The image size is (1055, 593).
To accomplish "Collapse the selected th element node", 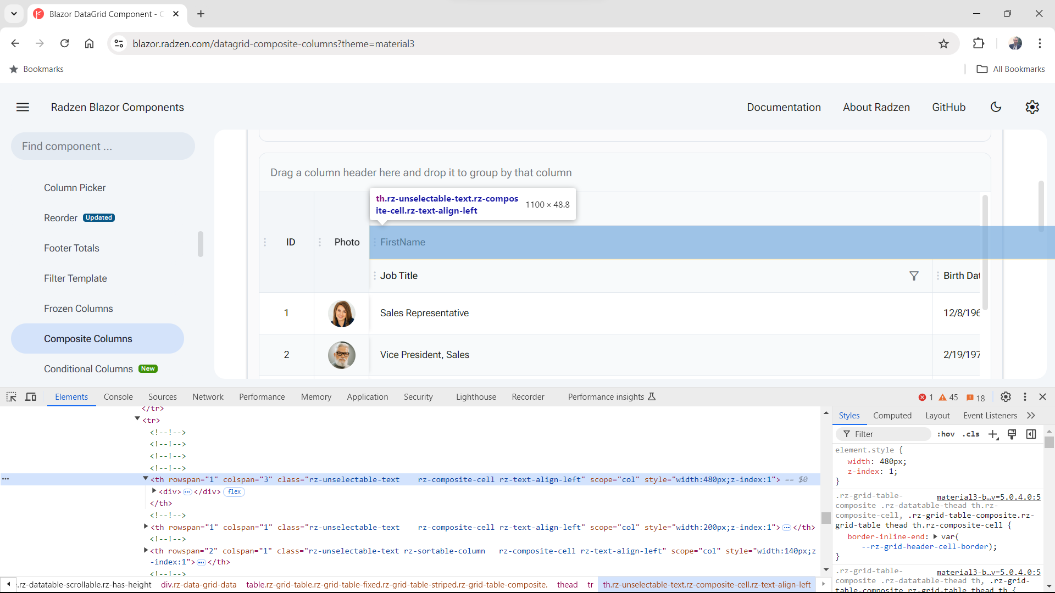I will click(146, 479).
